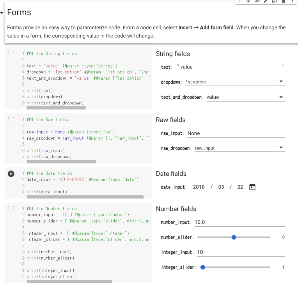Screen dimensions: 298x283
Task: Click code line date_input = '2018-03-22'
Action: point(83,179)
